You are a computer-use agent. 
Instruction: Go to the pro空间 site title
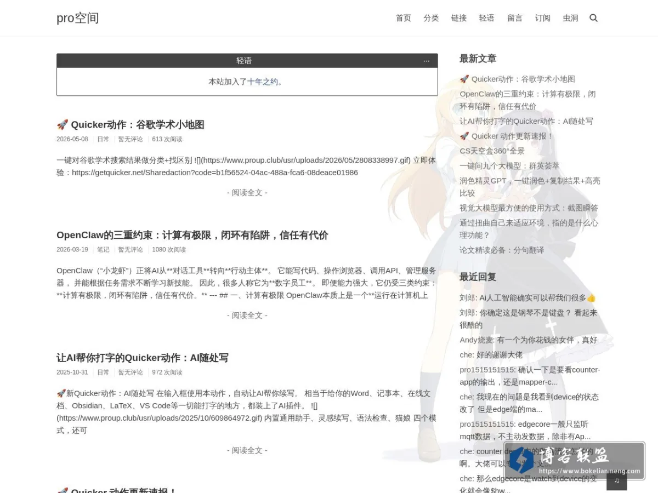[77, 18]
